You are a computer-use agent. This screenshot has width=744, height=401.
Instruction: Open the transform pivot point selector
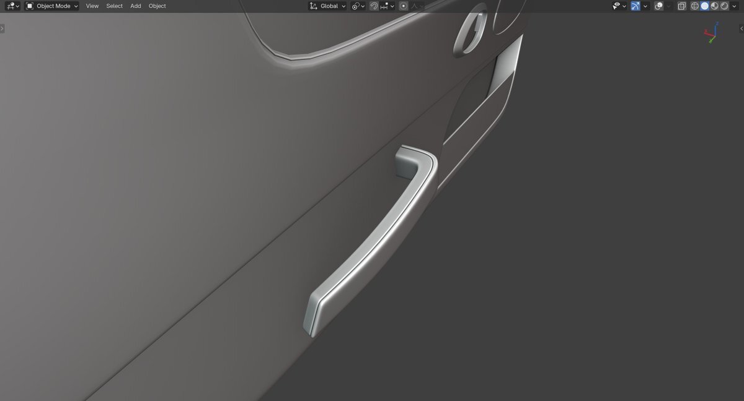[358, 6]
